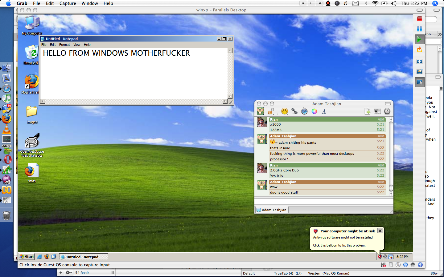Click the Bluetooth menu bar icon

(x=366, y=3)
